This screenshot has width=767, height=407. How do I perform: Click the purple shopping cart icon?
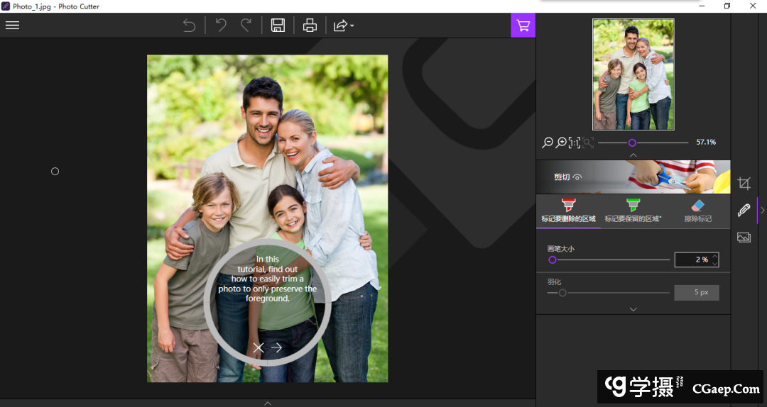523,26
